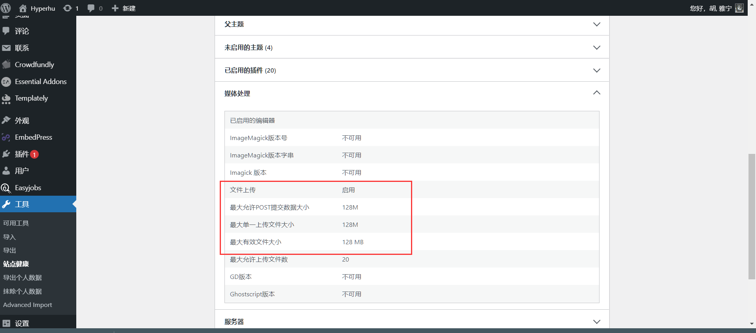Select the 已启用的编辑器 row label
The image size is (756, 333).
tap(253, 120)
